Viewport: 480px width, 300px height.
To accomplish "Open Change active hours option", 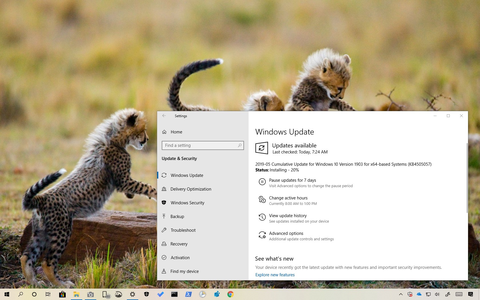I will (288, 201).
